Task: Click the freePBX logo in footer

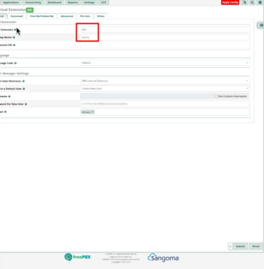Action: click(77, 257)
